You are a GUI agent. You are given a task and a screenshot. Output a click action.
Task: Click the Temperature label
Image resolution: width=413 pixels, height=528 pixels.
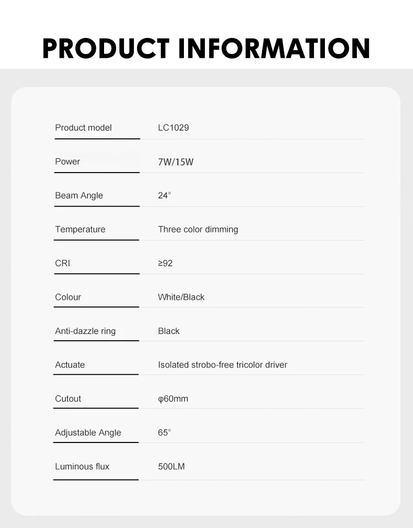click(80, 229)
